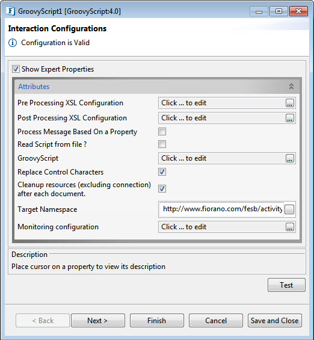Screen dimensions: 314x340
Task: Open Monitoring configuration ellipsis editor
Action: point(290,227)
